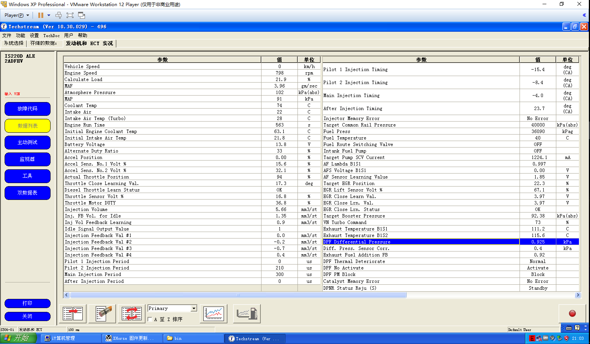
Task: Click the safely remove hardware tray icon
Action: tap(559, 338)
